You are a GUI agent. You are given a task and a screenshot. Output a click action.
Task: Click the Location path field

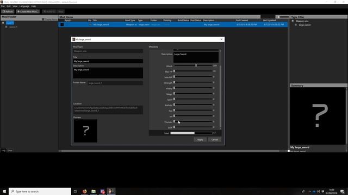point(108,109)
